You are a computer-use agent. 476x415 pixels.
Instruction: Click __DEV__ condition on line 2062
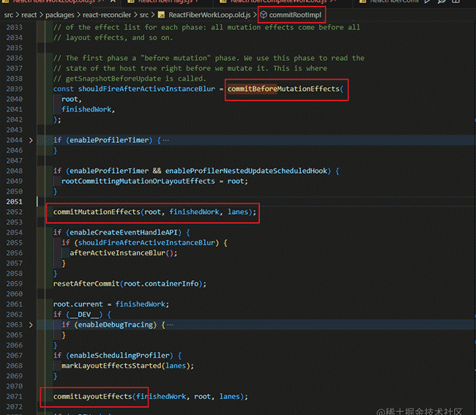pos(84,315)
